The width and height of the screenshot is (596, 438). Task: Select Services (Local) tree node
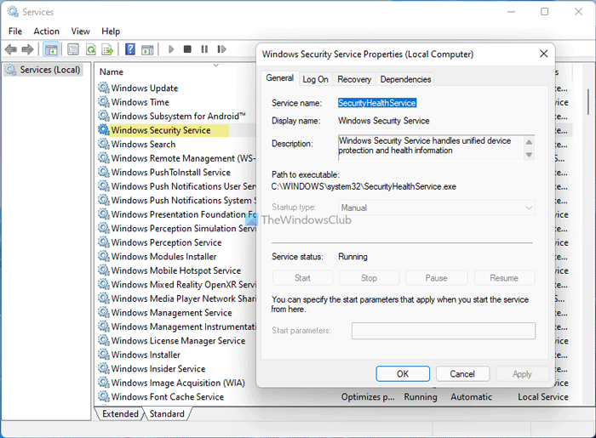[x=43, y=70]
